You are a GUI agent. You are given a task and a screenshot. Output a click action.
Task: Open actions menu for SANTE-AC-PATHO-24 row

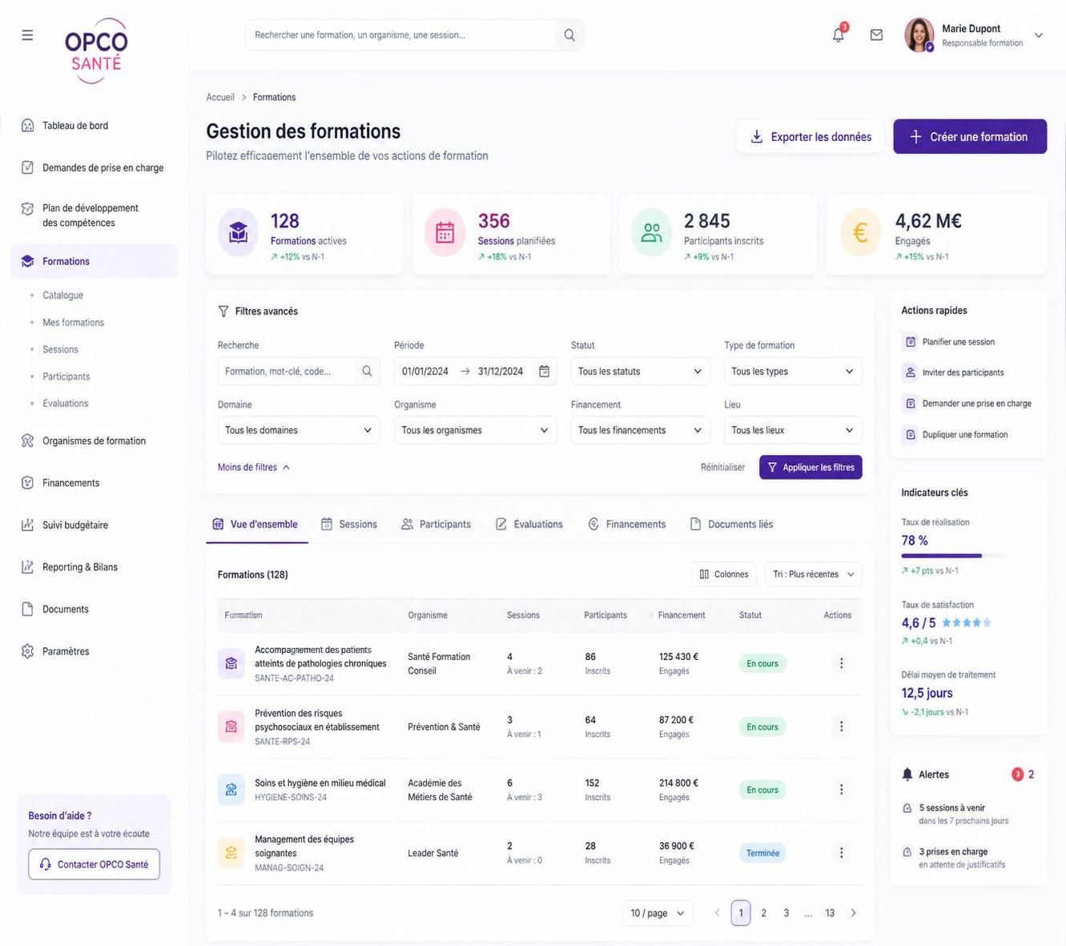pos(841,663)
